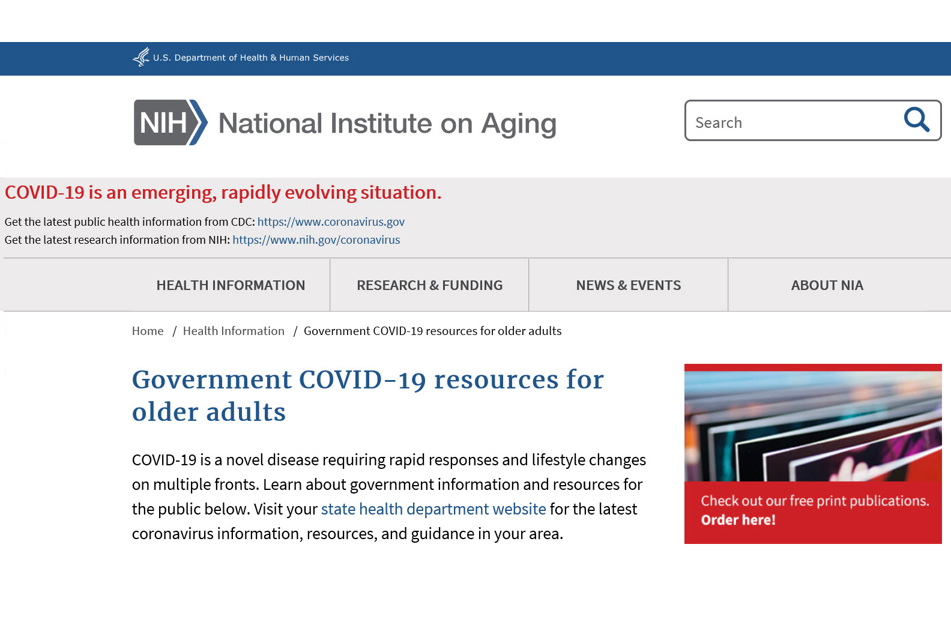This screenshot has width=951, height=634.
Task: Open the nih.gov/coronavirus research link
Action: (x=316, y=240)
